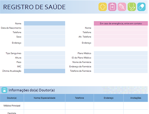Click the Telefone column header in doctor table
149x114 pixels.
tap(79, 98)
